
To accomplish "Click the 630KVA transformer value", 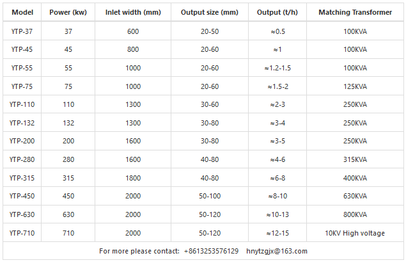I will pyautogui.click(x=355, y=196).
